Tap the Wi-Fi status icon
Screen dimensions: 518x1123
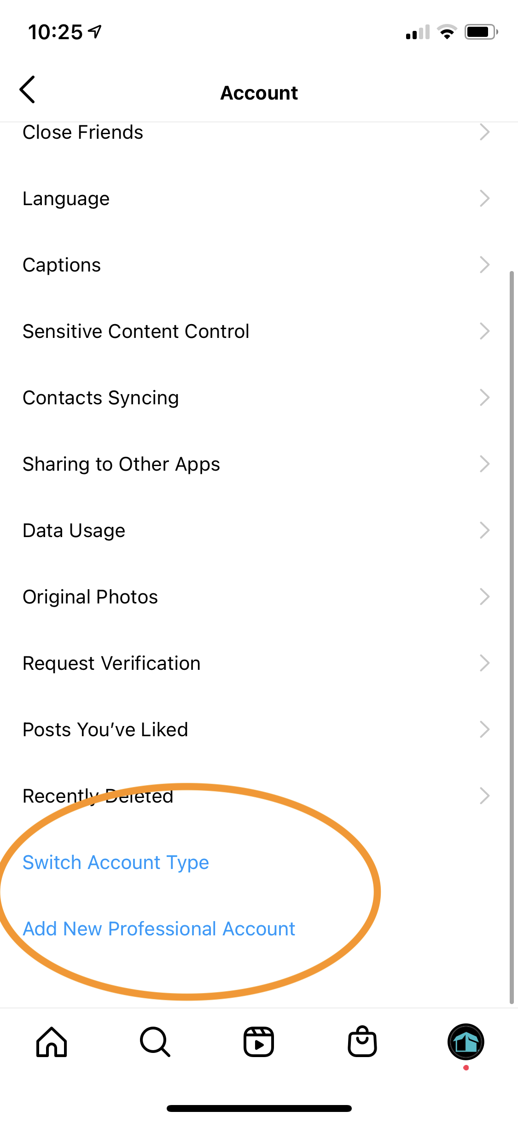point(447,32)
